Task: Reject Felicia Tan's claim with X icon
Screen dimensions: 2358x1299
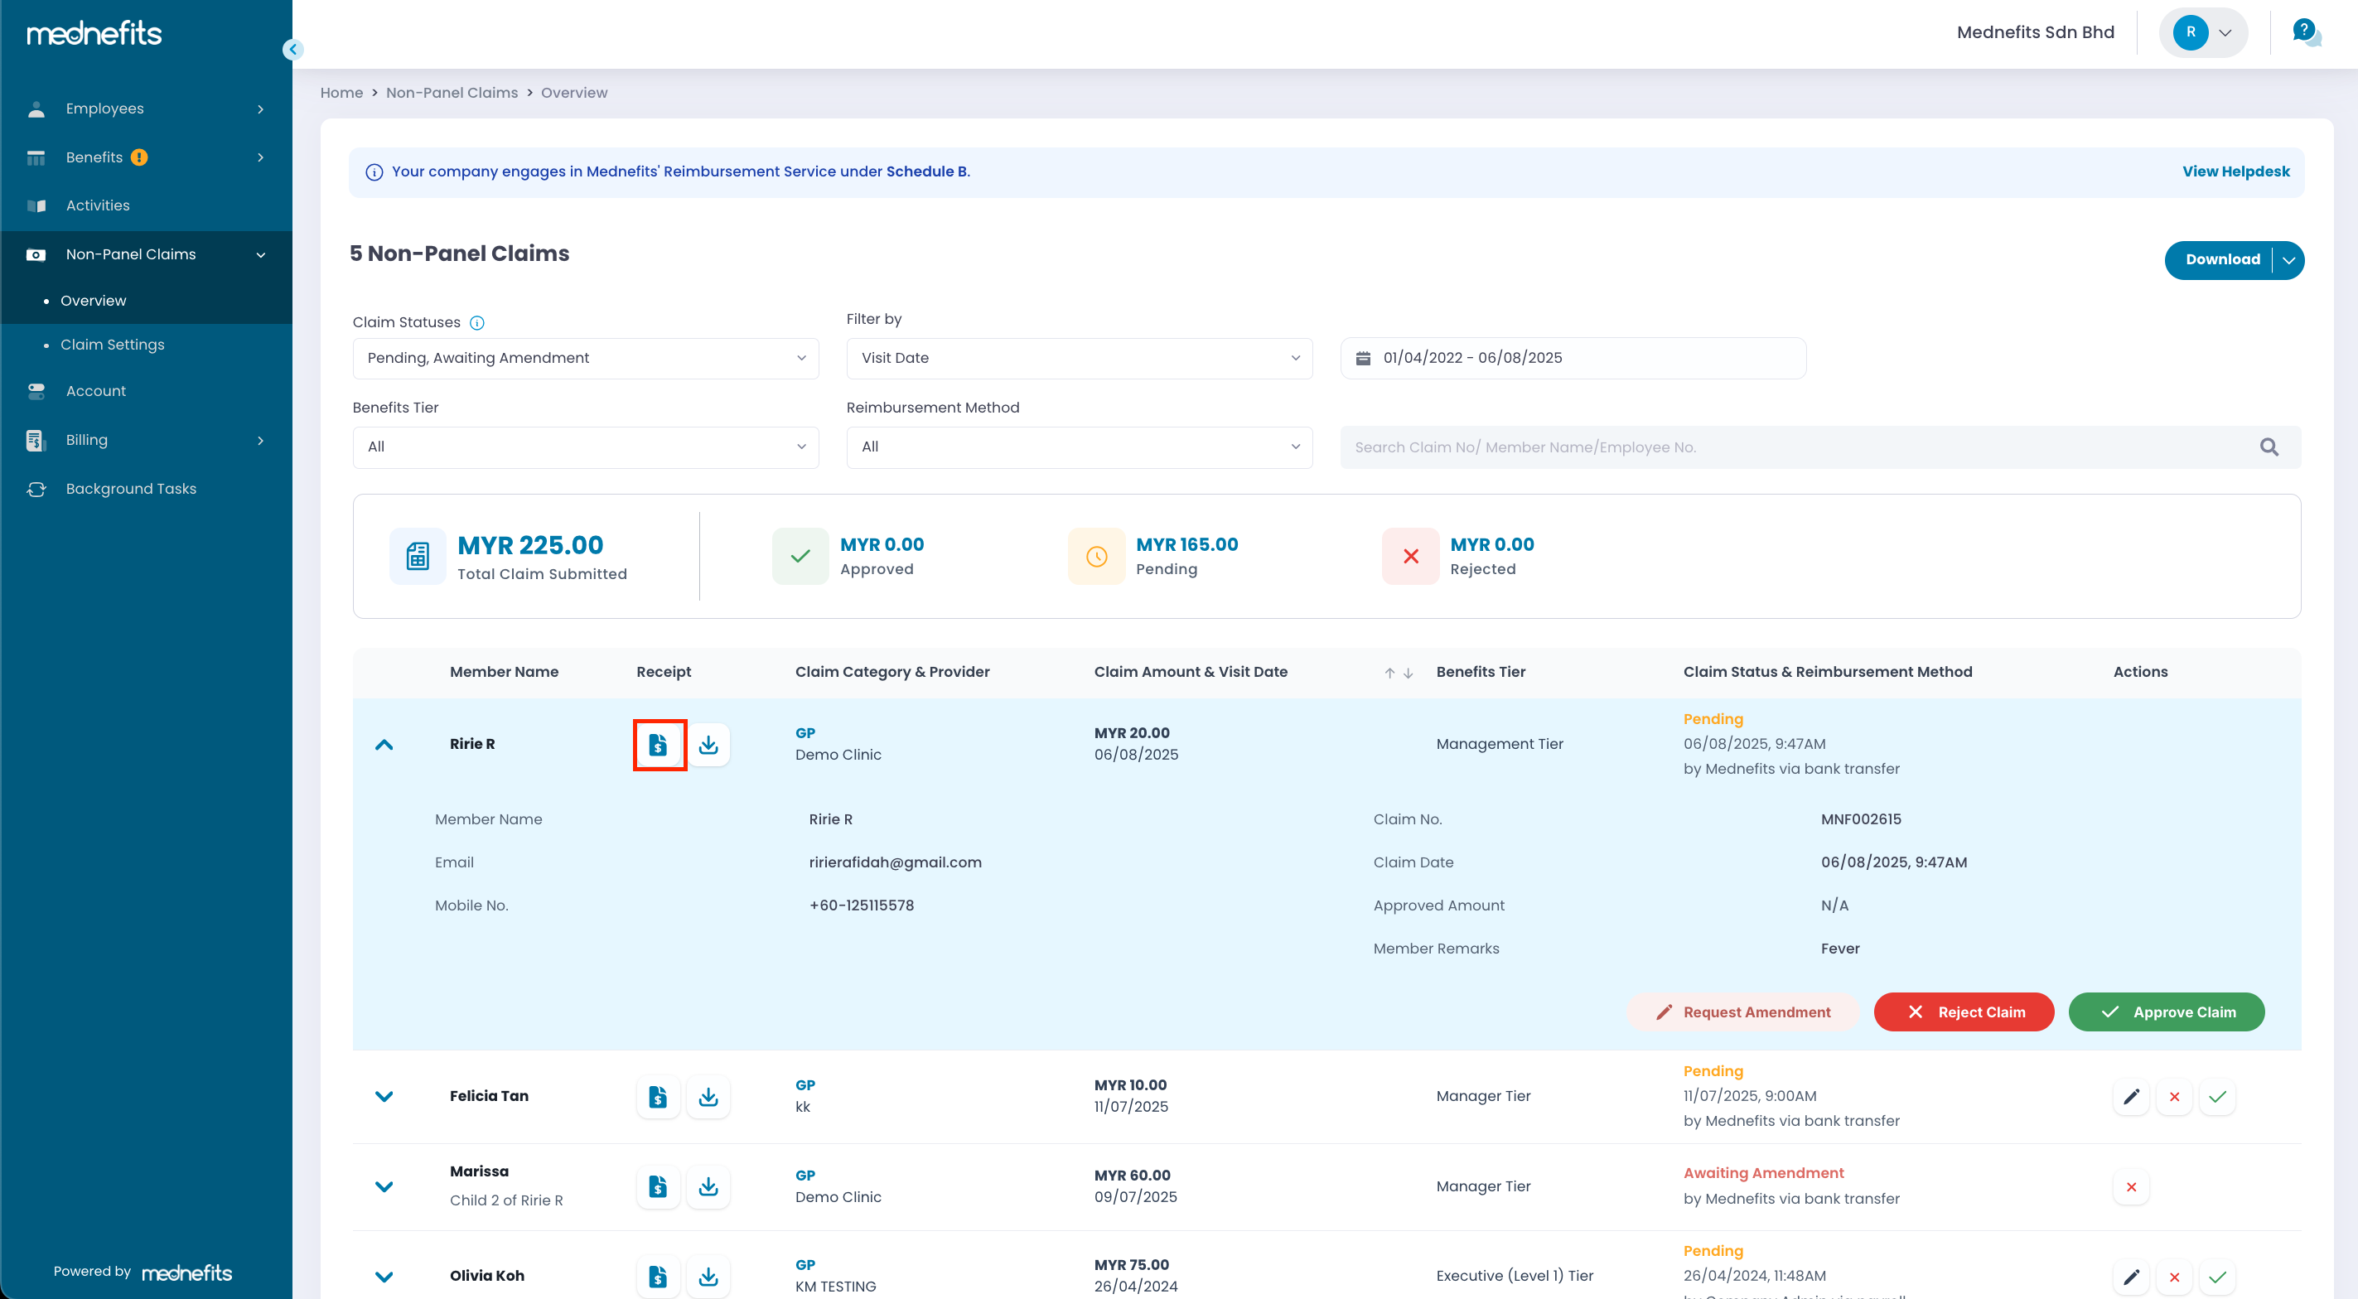Action: (x=2174, y=1097)
